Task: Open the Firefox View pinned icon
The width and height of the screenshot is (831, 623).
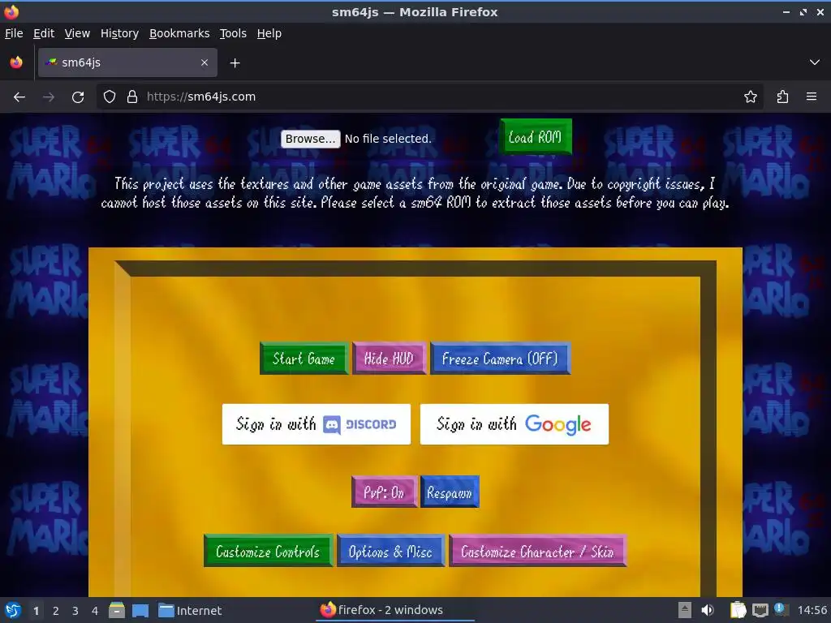Action: coord(16,62)
